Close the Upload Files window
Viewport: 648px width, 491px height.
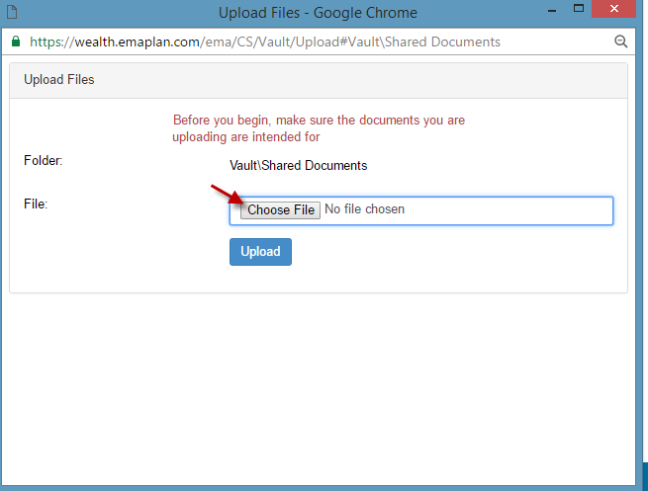point(613,9)
